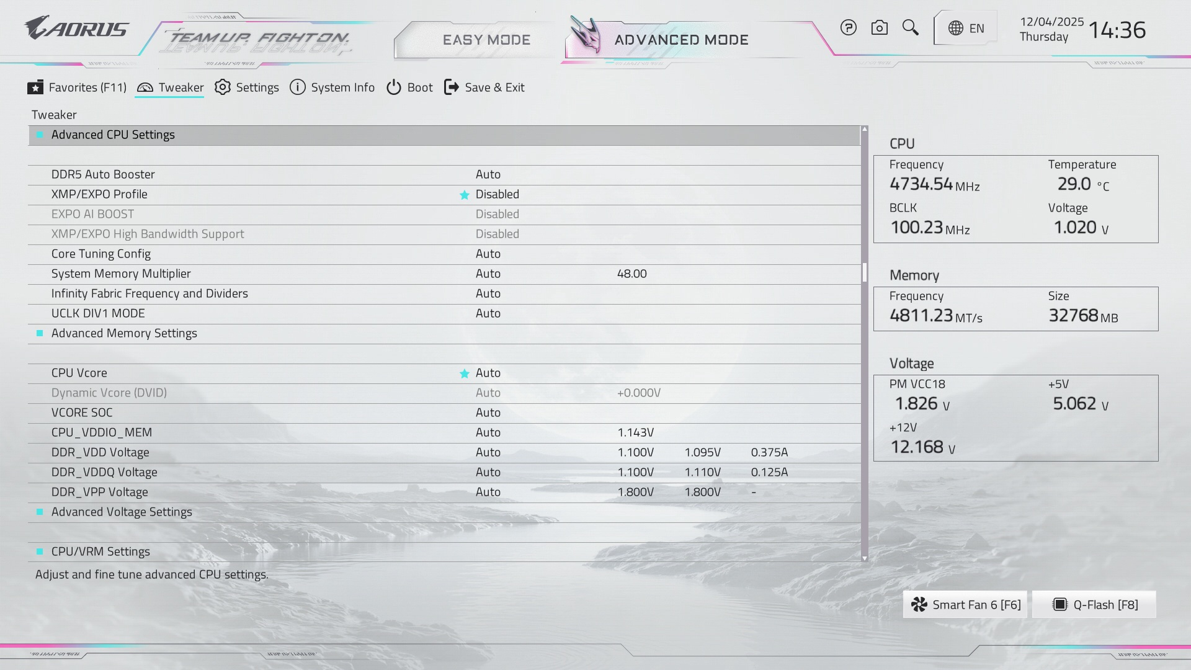Click the settings list scrollbar thumb
1191x670 pixels.
tap(864, 272)
